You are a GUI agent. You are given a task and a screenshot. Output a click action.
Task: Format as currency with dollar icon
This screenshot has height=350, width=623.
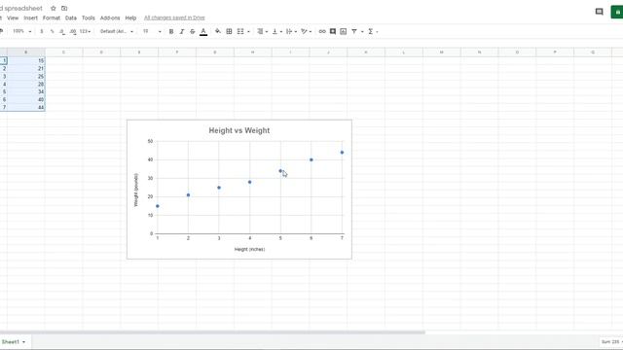point(41,31)
